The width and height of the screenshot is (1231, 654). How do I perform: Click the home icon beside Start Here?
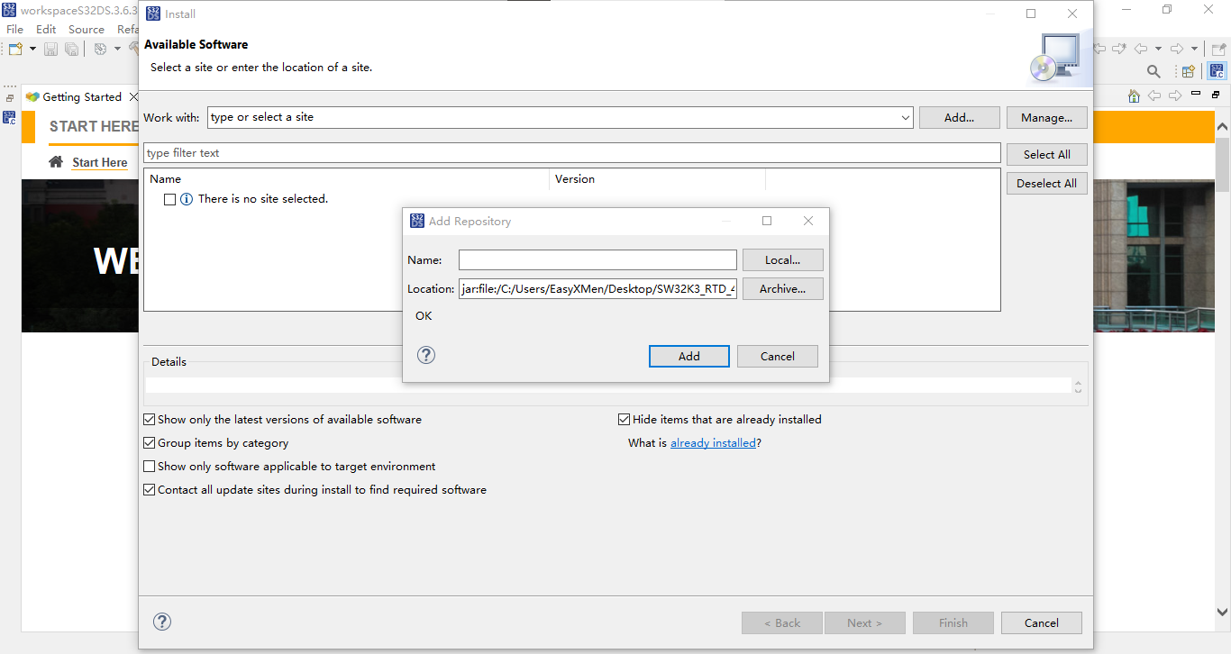click(56, 162)
